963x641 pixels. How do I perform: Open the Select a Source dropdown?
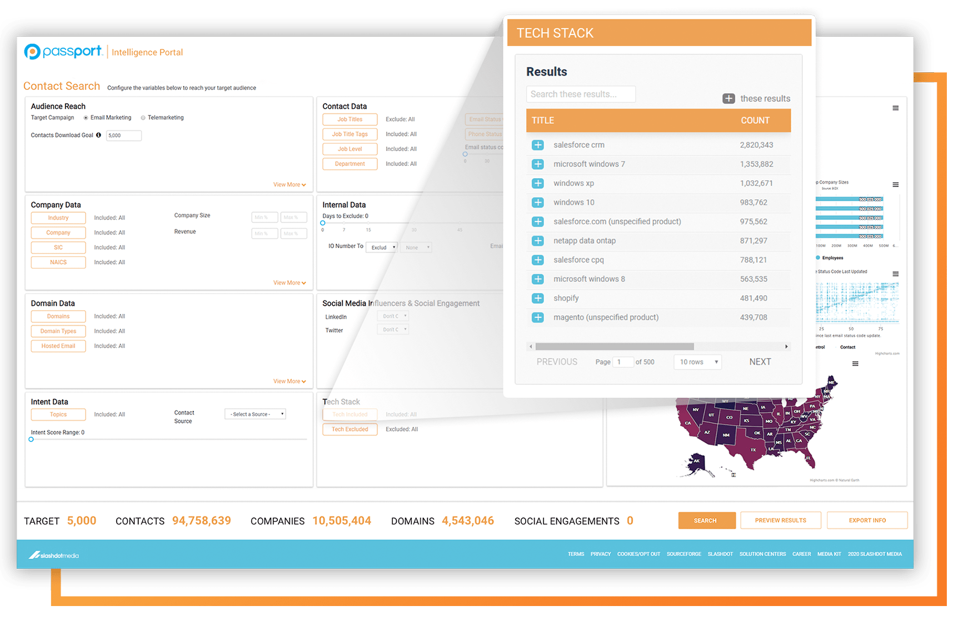tap(255, 414)
